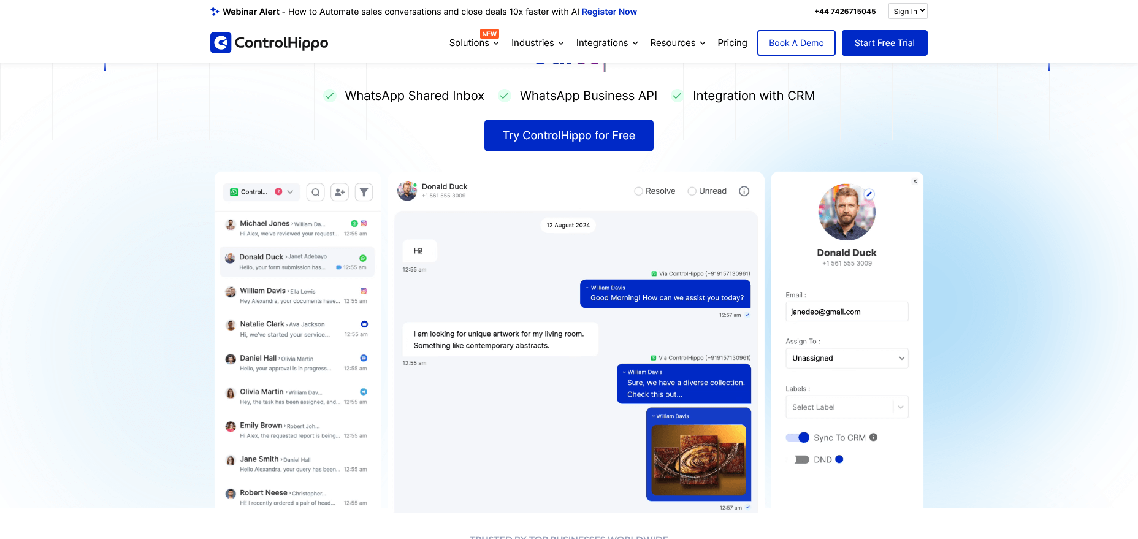Click the Sync To CRM info icon

(874, 437)
